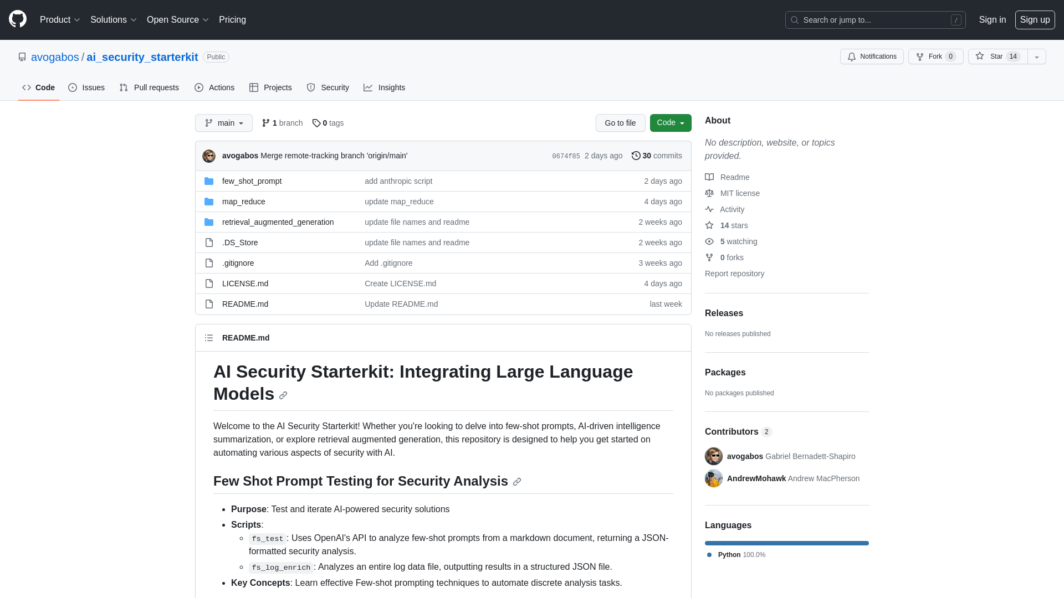Viewport: 1064px width, 598px height.
Task: Focus the Search or jump to field
Action: tap(876, 20)
